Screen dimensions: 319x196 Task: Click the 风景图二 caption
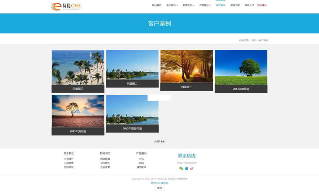tap(132, 83)
